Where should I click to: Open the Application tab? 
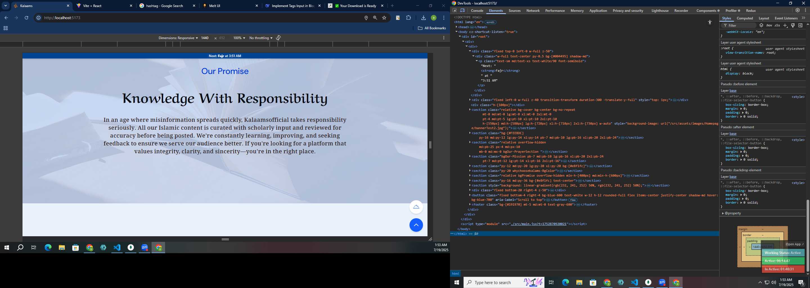pyautogui.click(x=598, y=11)
